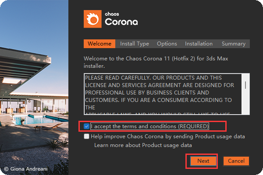Enable the Help improve Chaos Corona checkbox

(x=87, y=137)
